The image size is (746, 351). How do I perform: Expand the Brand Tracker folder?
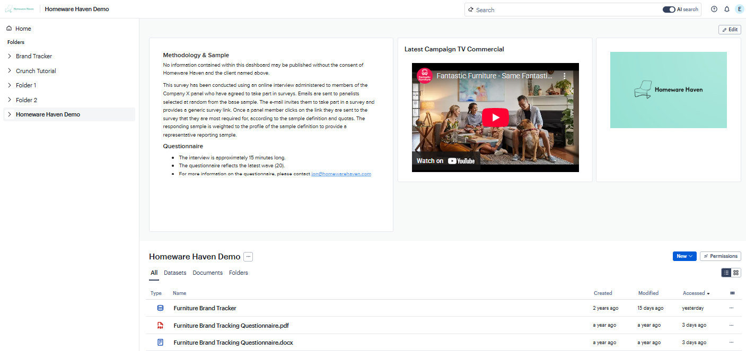10,56
